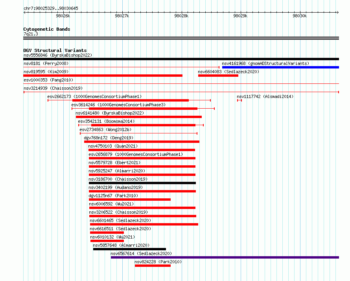Viewport: 350px width, 281px height.
Task: Click the red esv3614246 variant bar
Action: [143, 109]
